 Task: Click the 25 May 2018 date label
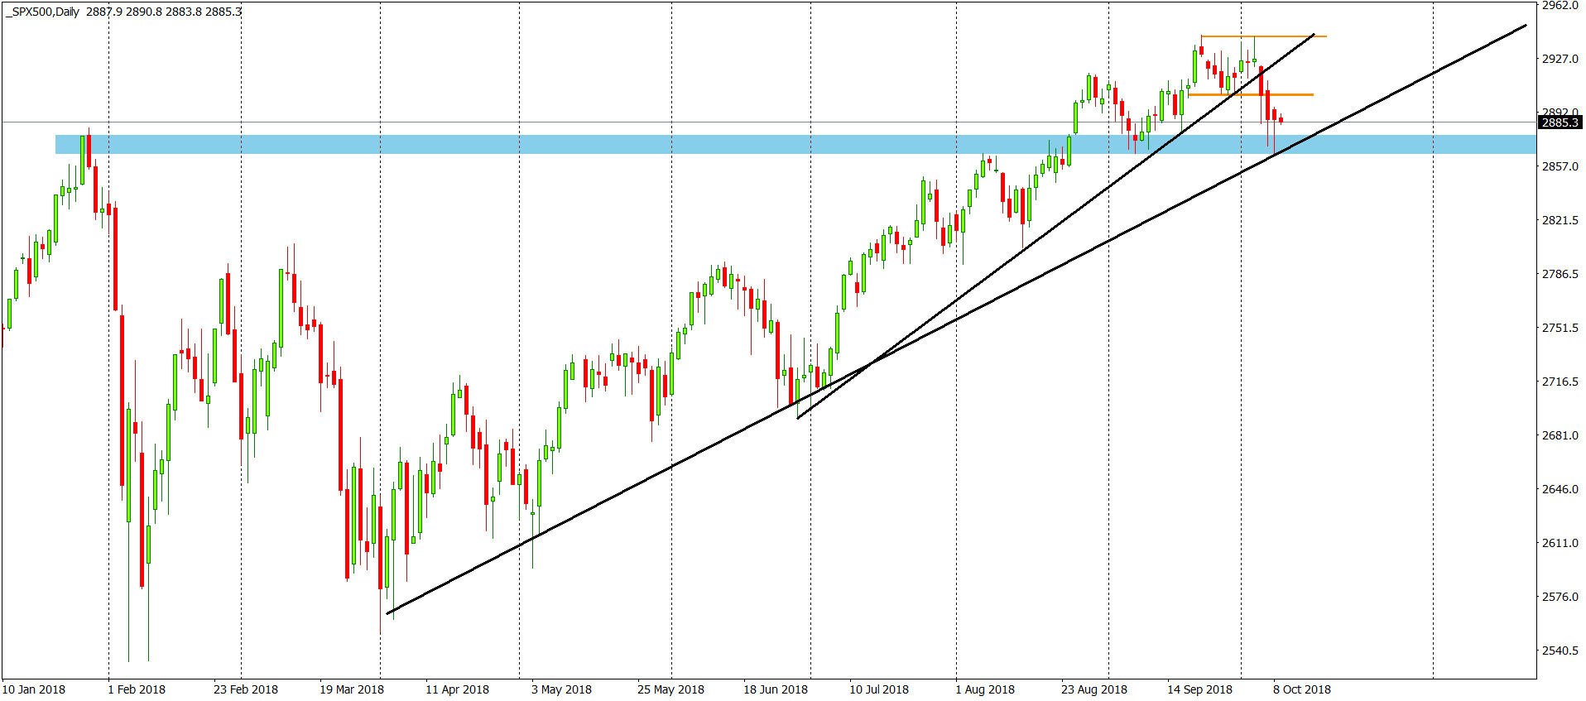[670, 689]
